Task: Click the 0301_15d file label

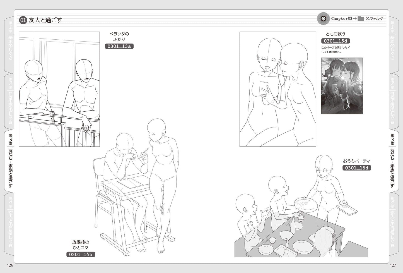Action: pos(337,41)
